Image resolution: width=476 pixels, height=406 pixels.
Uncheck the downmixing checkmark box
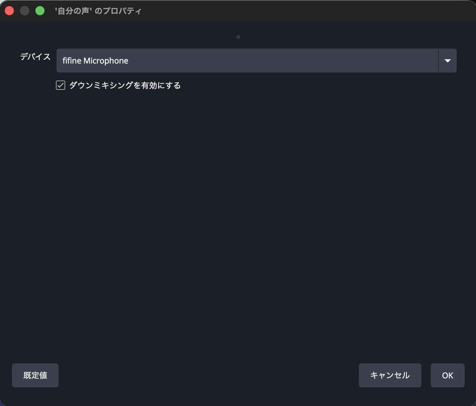(60, 86)
